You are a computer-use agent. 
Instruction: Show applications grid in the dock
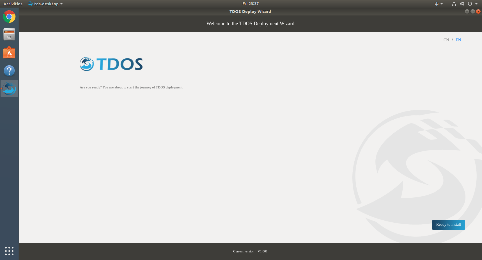pyautogui.click(x=9, y=251)
